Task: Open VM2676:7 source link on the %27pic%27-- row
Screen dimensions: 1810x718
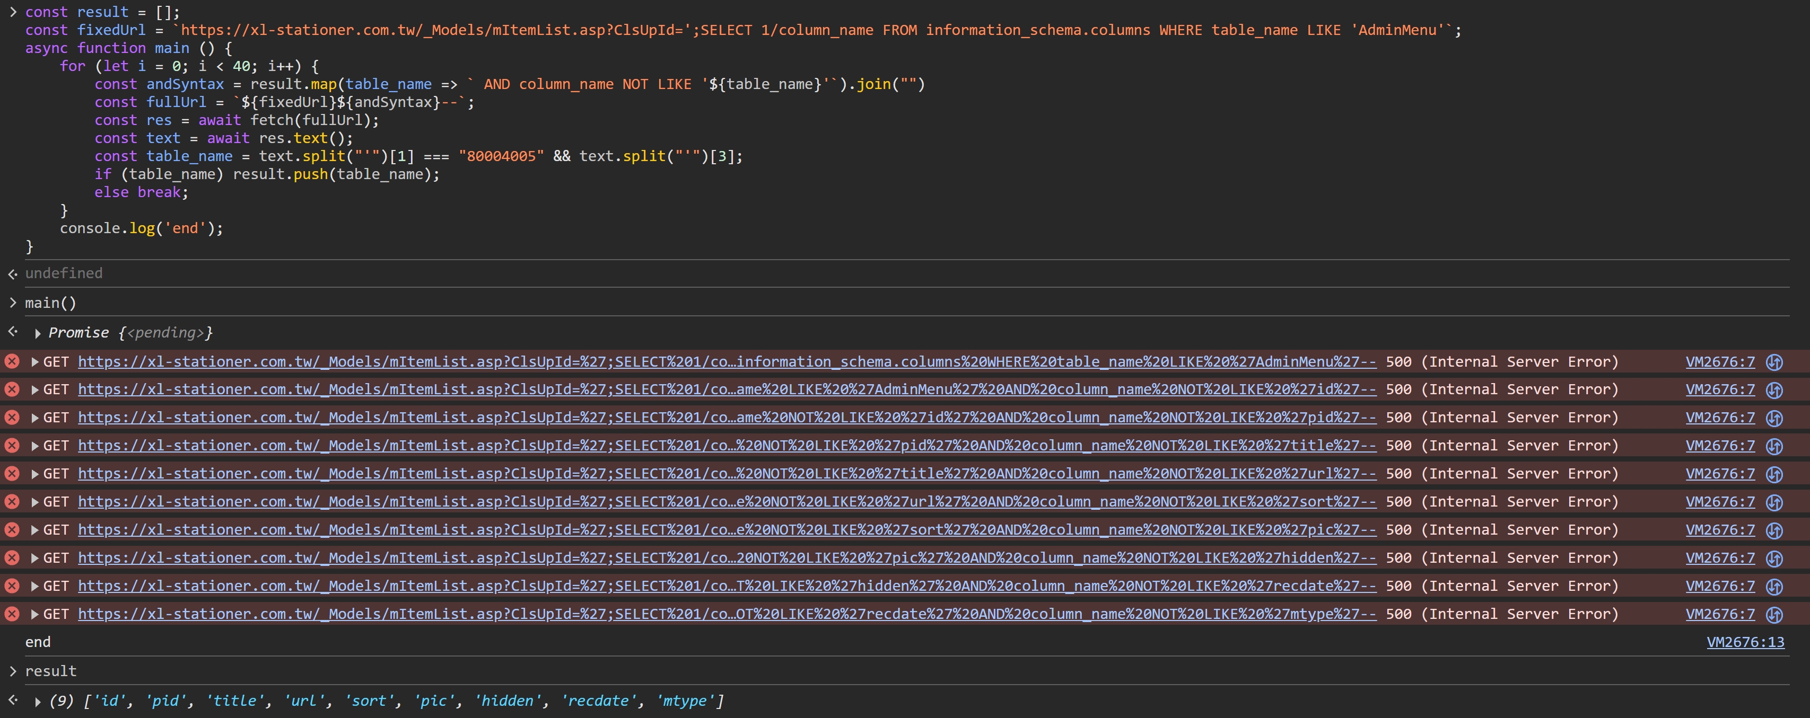Action: 1720,530
